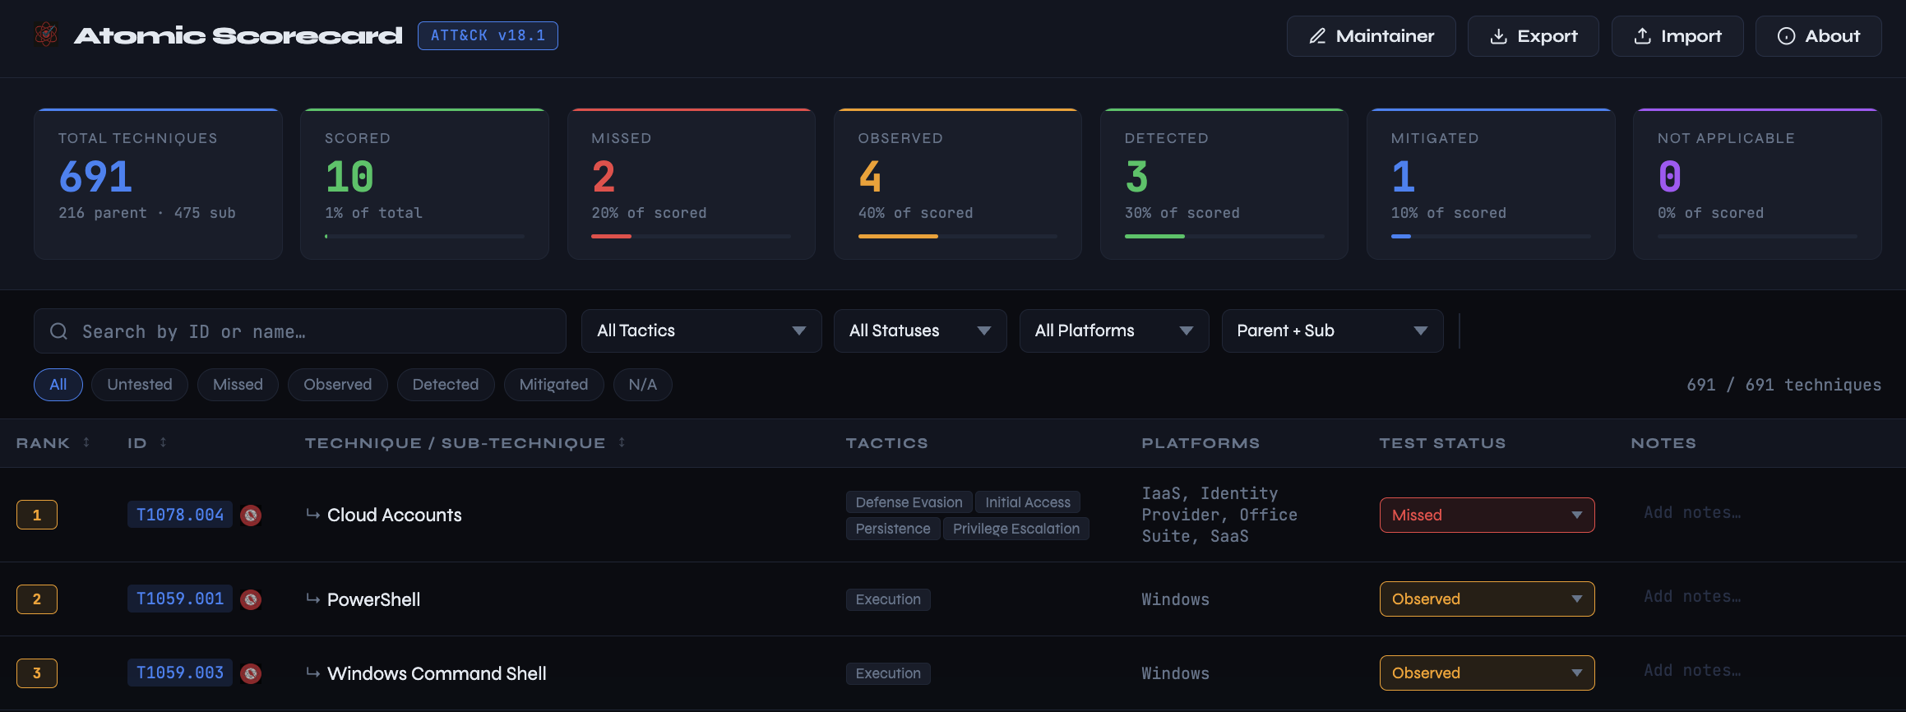Click the Observed card progress bar
This screenshot has width=1906, height=712.
click(x=957, y=236)
